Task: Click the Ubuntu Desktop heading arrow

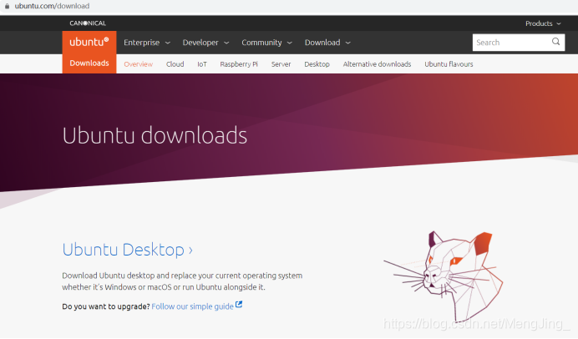Action: click(190, 250)
